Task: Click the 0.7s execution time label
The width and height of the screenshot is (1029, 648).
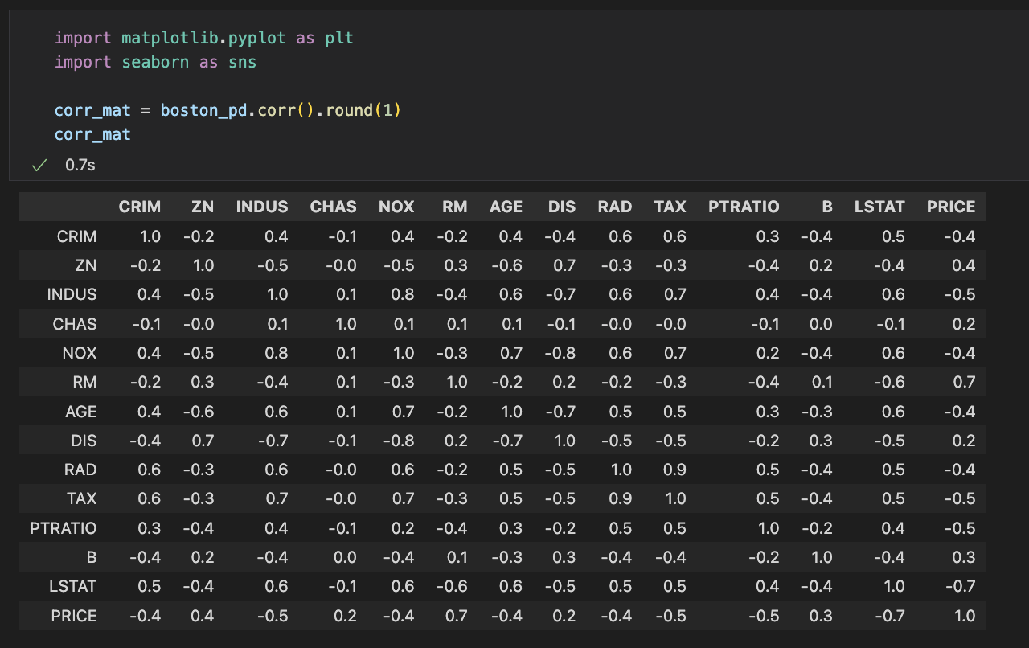Action: (80, 165)
